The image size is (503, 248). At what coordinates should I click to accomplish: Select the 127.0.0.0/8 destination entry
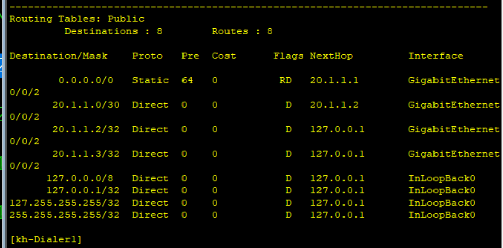click(82, 178)
